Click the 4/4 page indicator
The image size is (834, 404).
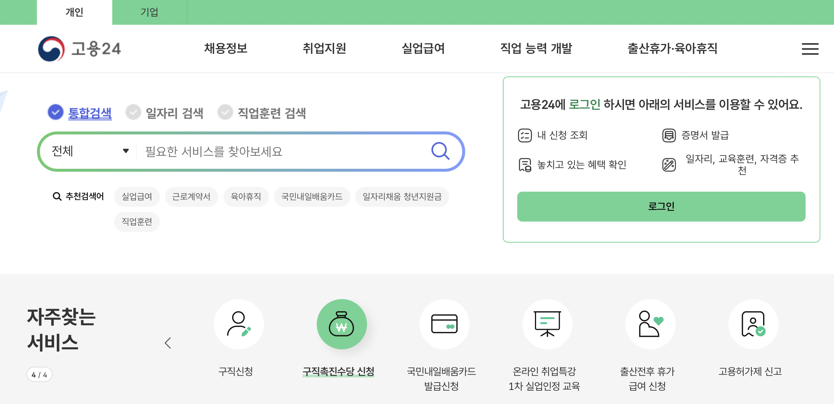40,374
